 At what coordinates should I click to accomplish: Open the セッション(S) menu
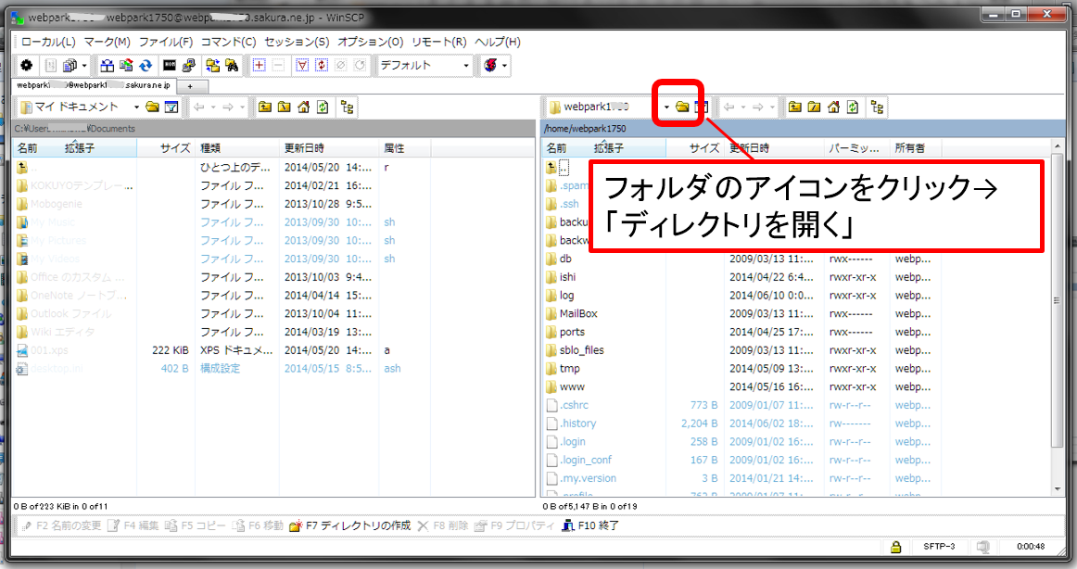[x=297, y=42]
